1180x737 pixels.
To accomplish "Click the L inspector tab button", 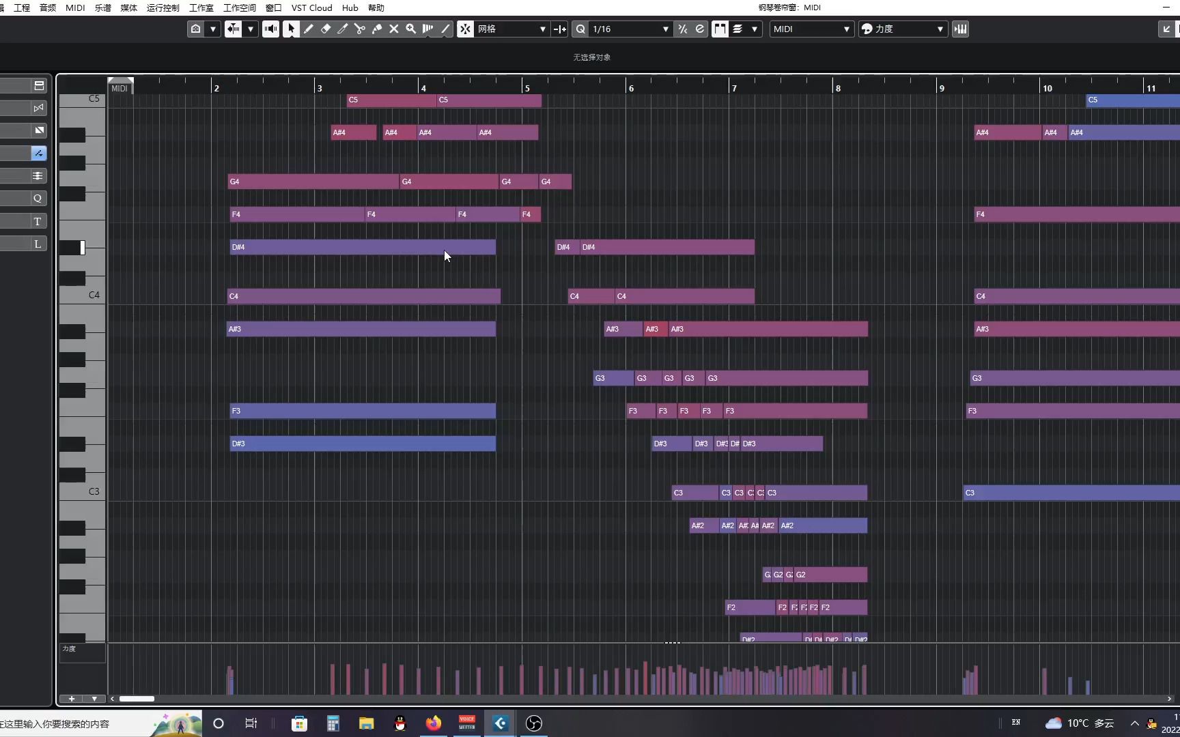I will pos(38,244).
